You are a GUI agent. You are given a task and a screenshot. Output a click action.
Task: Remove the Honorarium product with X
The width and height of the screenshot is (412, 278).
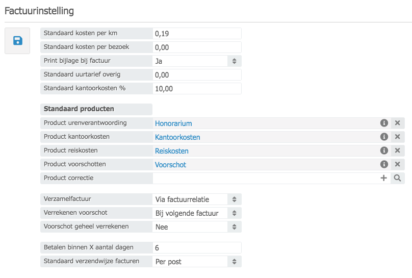pyautogui.click(x=398, y=123)
